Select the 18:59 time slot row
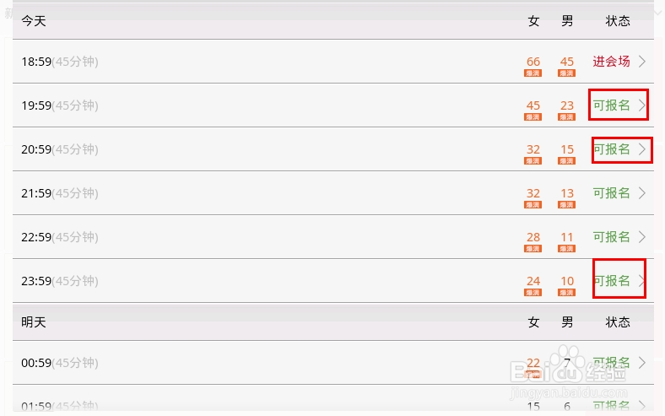The width and height of the screenshot is (665, 416). coord(333,62)
